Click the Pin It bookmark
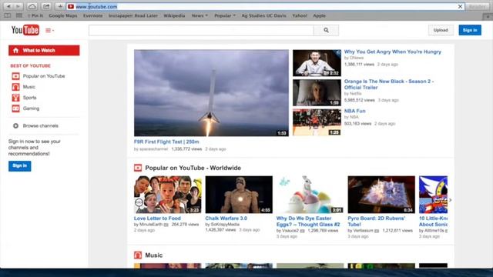493x277 pixels. [35, 15]
